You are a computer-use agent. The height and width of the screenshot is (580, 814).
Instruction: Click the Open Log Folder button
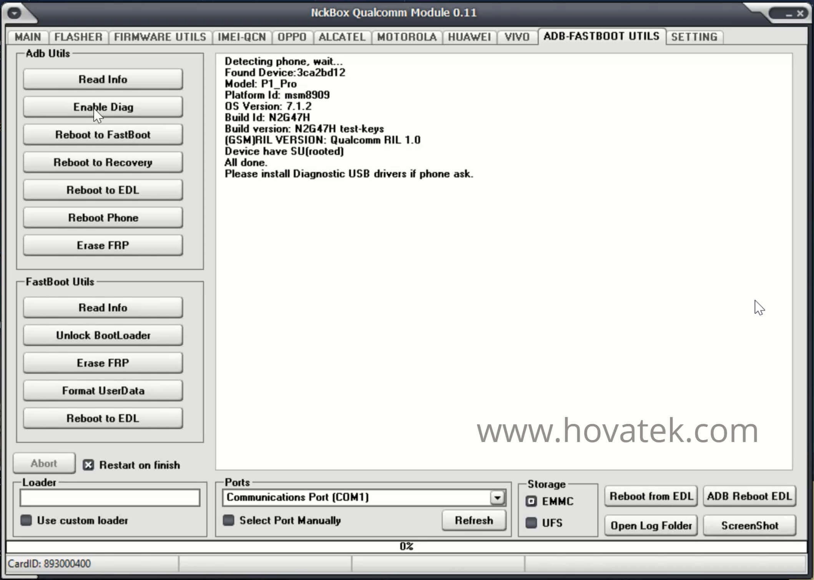(651, 525)
